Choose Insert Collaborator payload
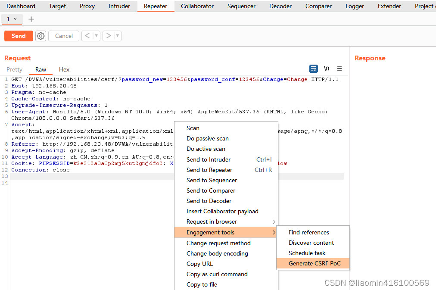The width and height of the screenshot is (436, 290). click(226, 211)
